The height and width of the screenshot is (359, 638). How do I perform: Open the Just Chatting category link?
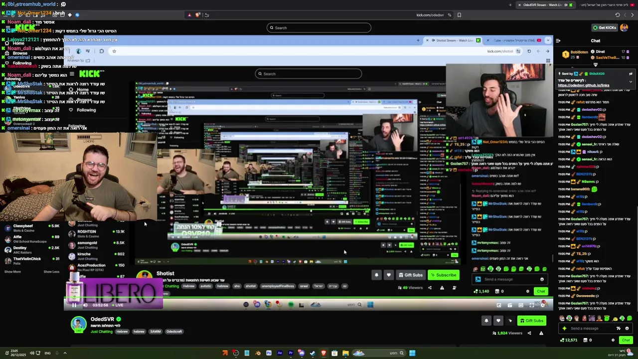(x=102, y=332)
